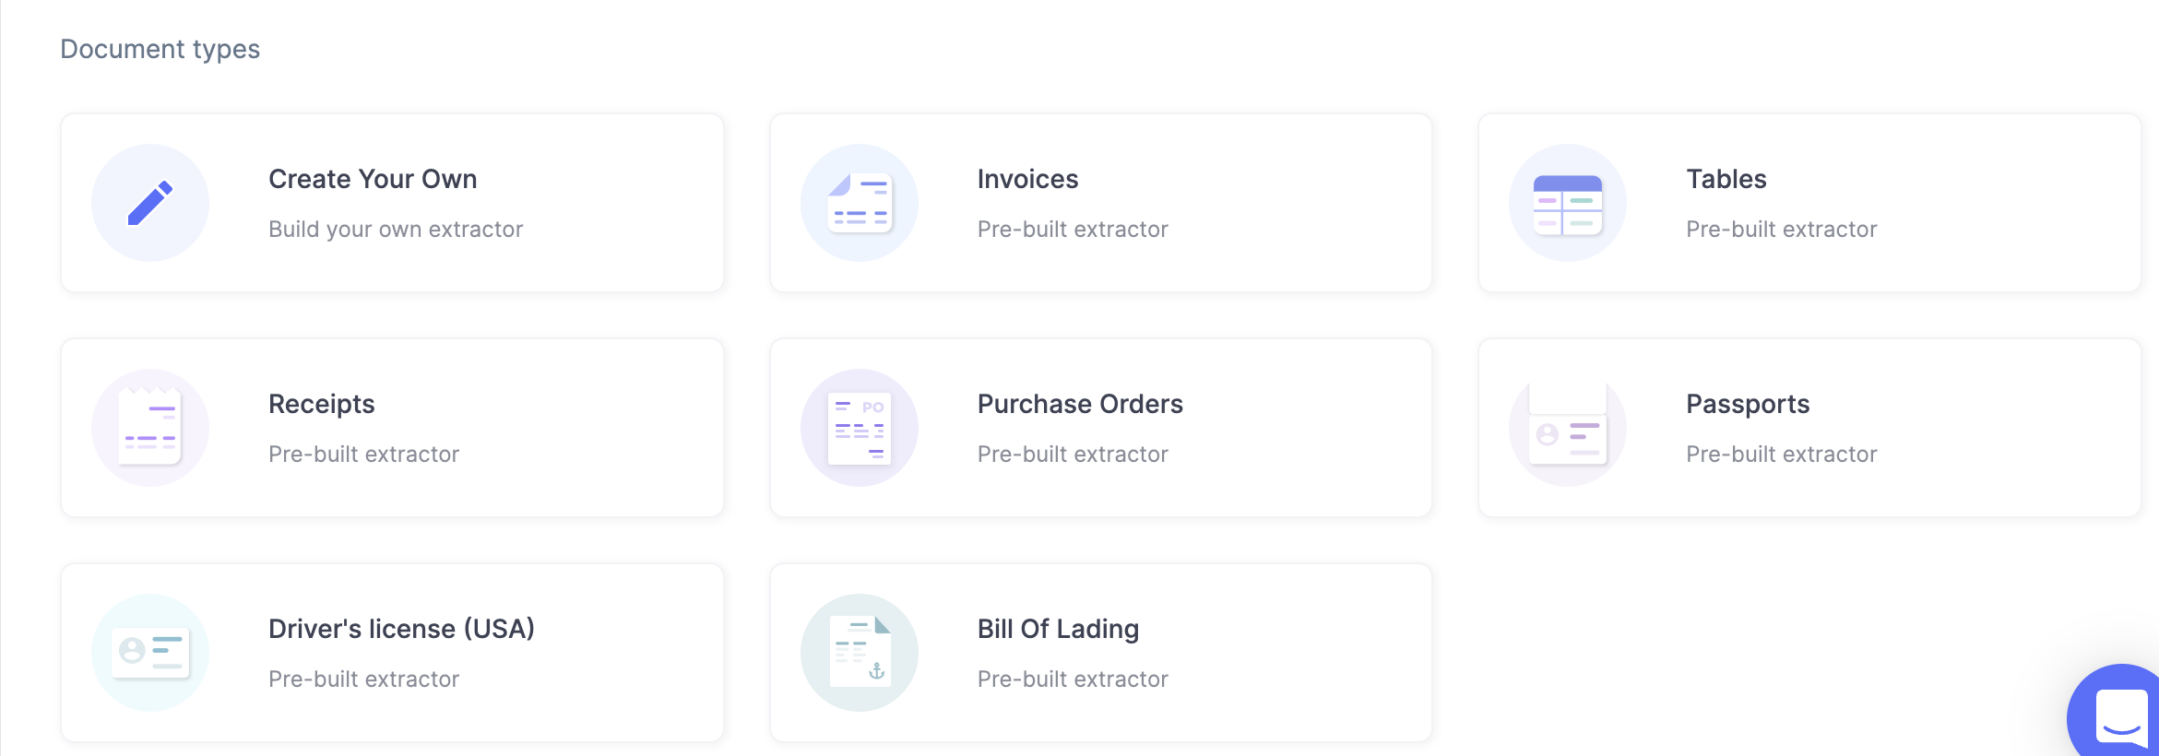
Task: Choose the Bill Of Lading extractor
Action: (1100, 652)
